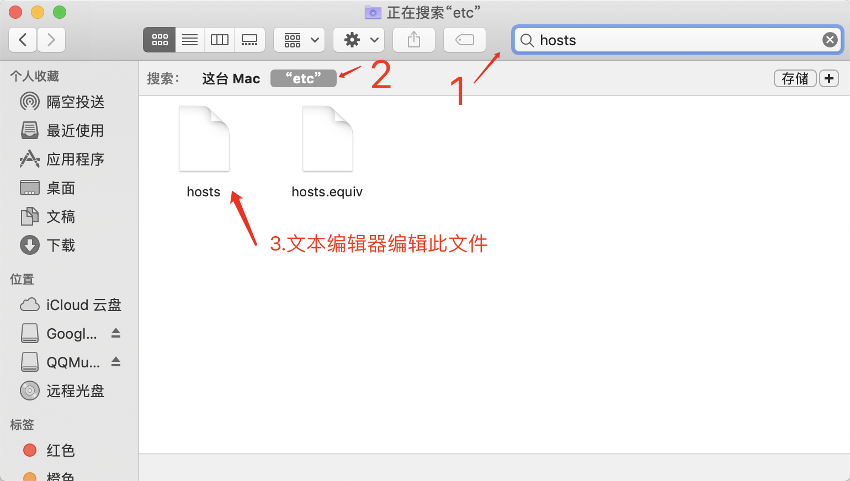
Task: Open the gear action menu
Action: click(359, 40)
